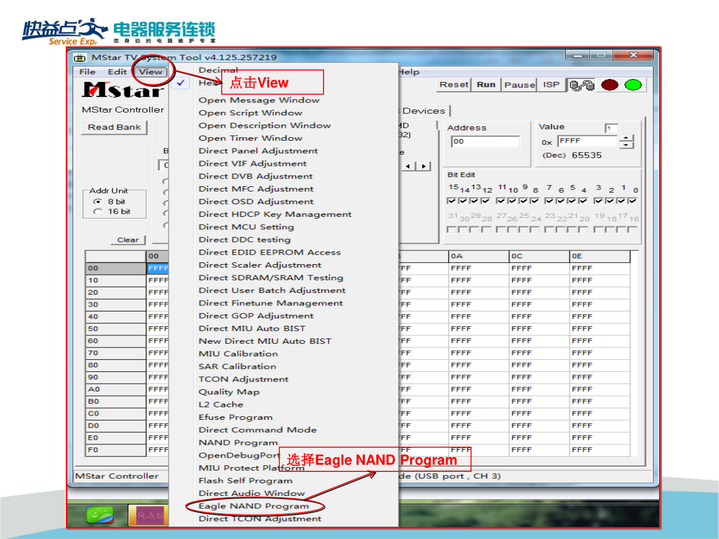The height and width of the screenshot is (539, 719).
Task: Click the Clear button
Action: coord(128,240)
